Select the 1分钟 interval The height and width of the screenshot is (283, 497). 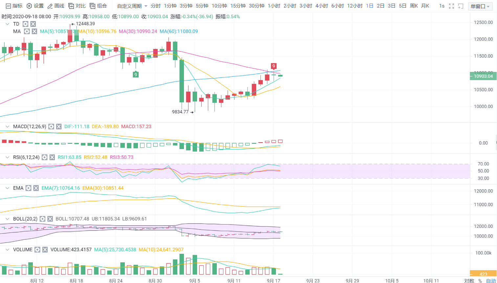point(170,6)
